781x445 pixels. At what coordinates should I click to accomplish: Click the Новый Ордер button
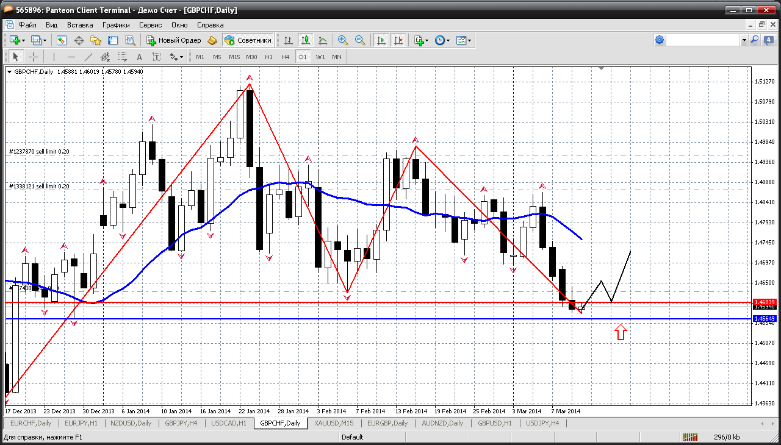pos(174,40)
